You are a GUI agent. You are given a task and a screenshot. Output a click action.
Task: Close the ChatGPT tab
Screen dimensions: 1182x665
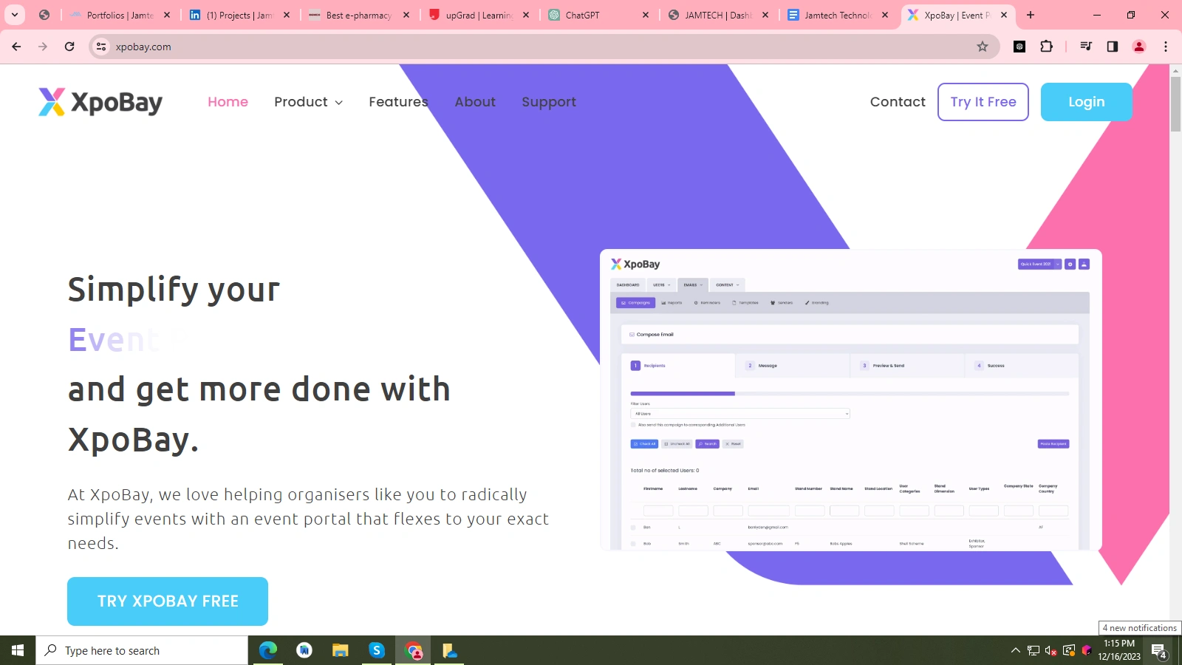pos(646,15)
